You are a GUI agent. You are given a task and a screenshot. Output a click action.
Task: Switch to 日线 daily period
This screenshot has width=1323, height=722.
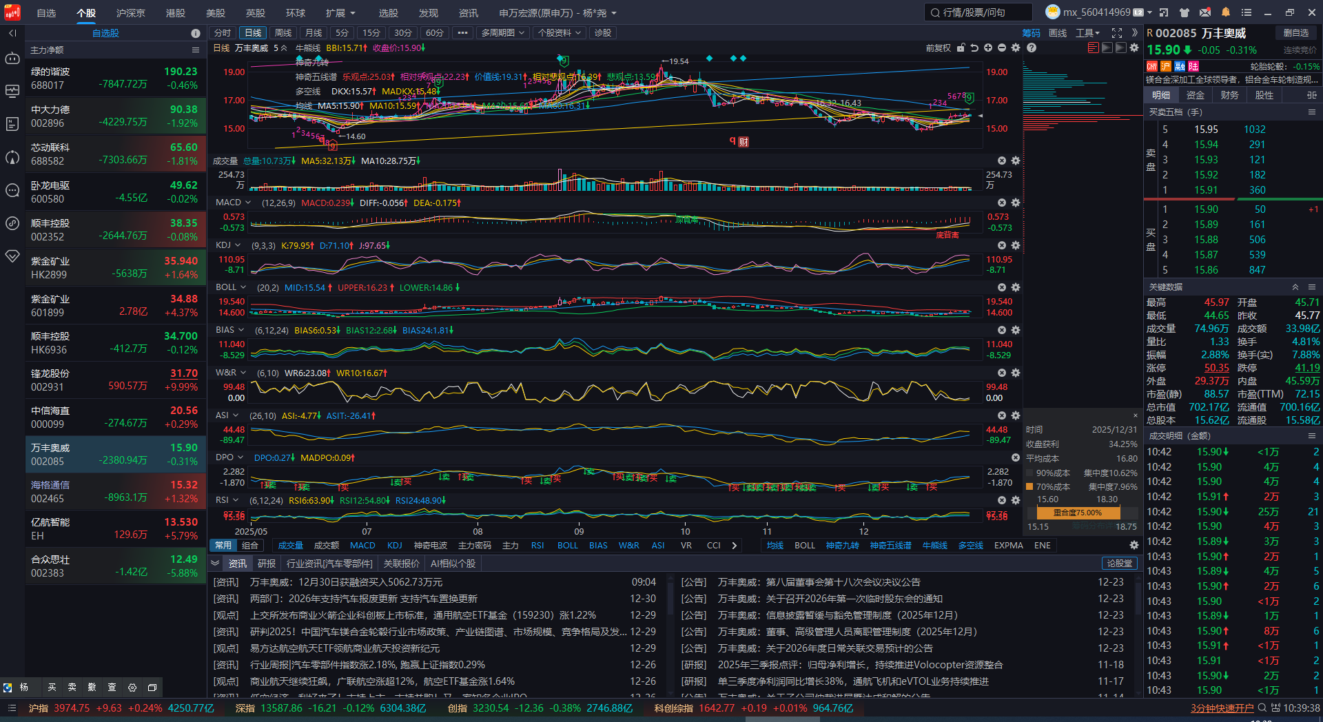[254, 33]
